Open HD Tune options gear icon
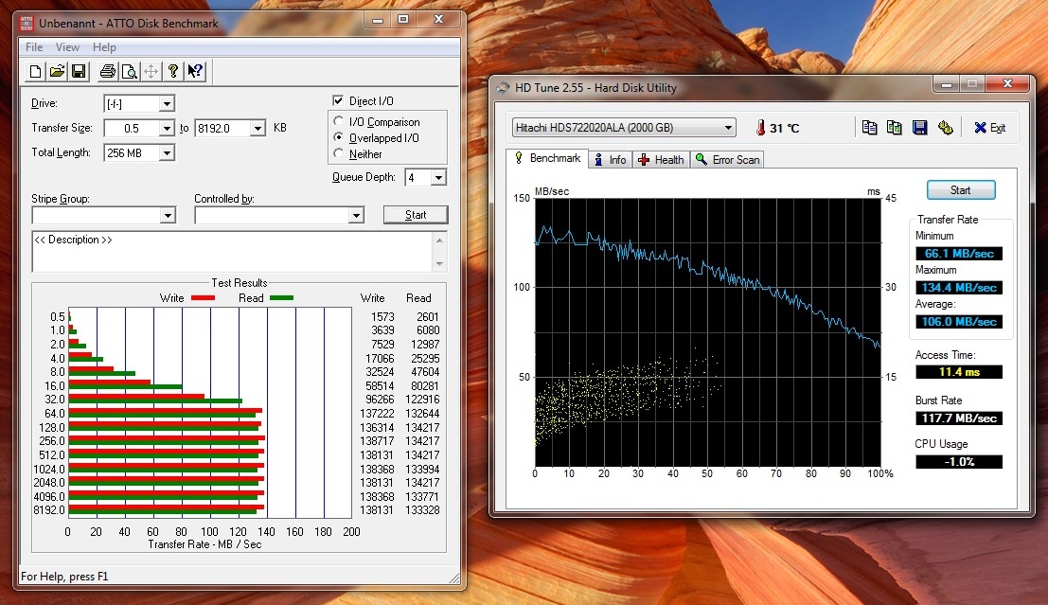Screen dimensions: 1048x605 945,128
